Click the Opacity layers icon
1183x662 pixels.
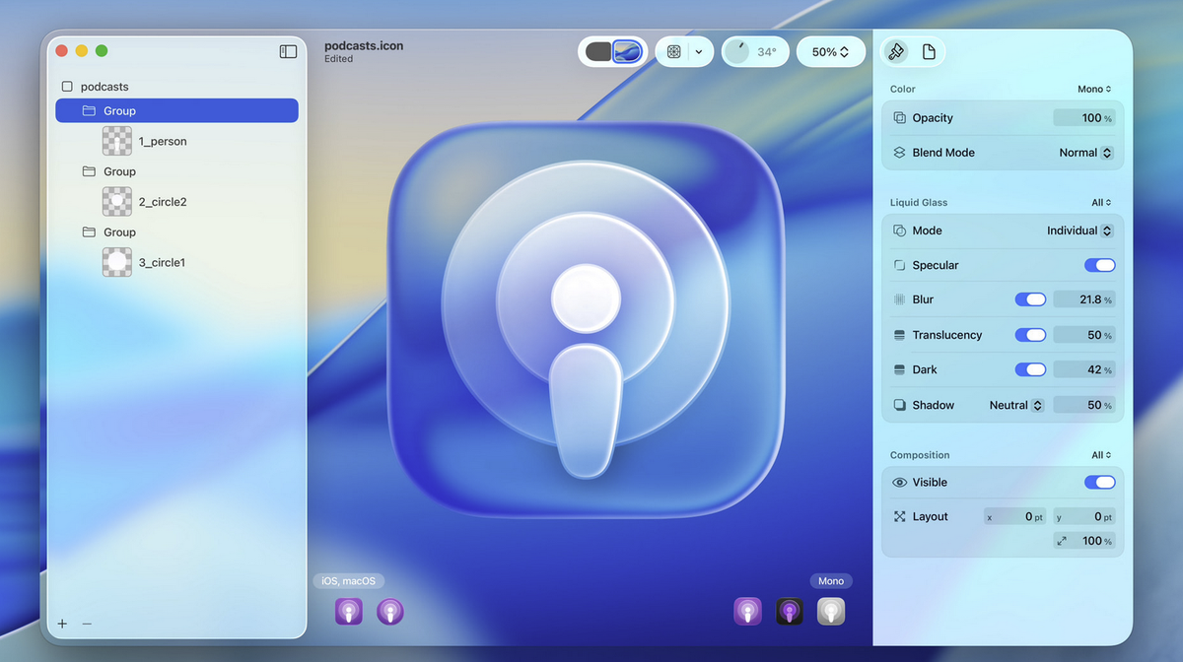click(899, 117)
